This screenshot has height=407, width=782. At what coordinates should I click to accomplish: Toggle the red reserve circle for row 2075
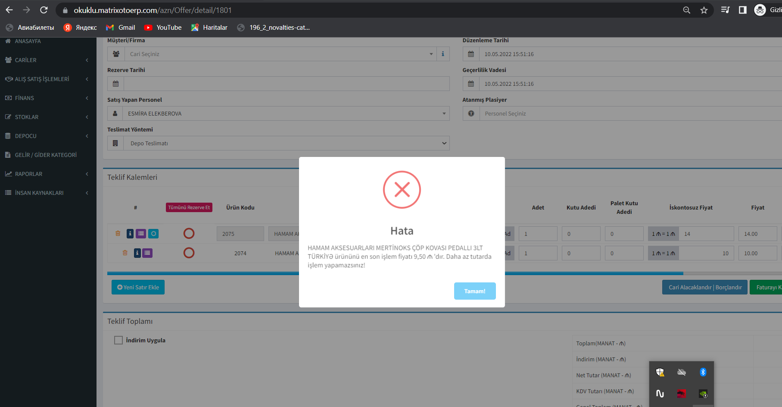(x=189, y=234)
